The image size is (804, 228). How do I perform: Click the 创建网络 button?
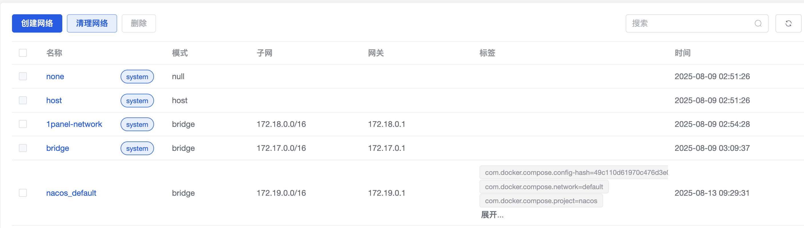37,23
